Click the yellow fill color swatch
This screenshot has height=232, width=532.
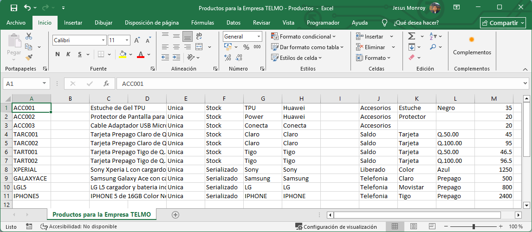(123, 54)
